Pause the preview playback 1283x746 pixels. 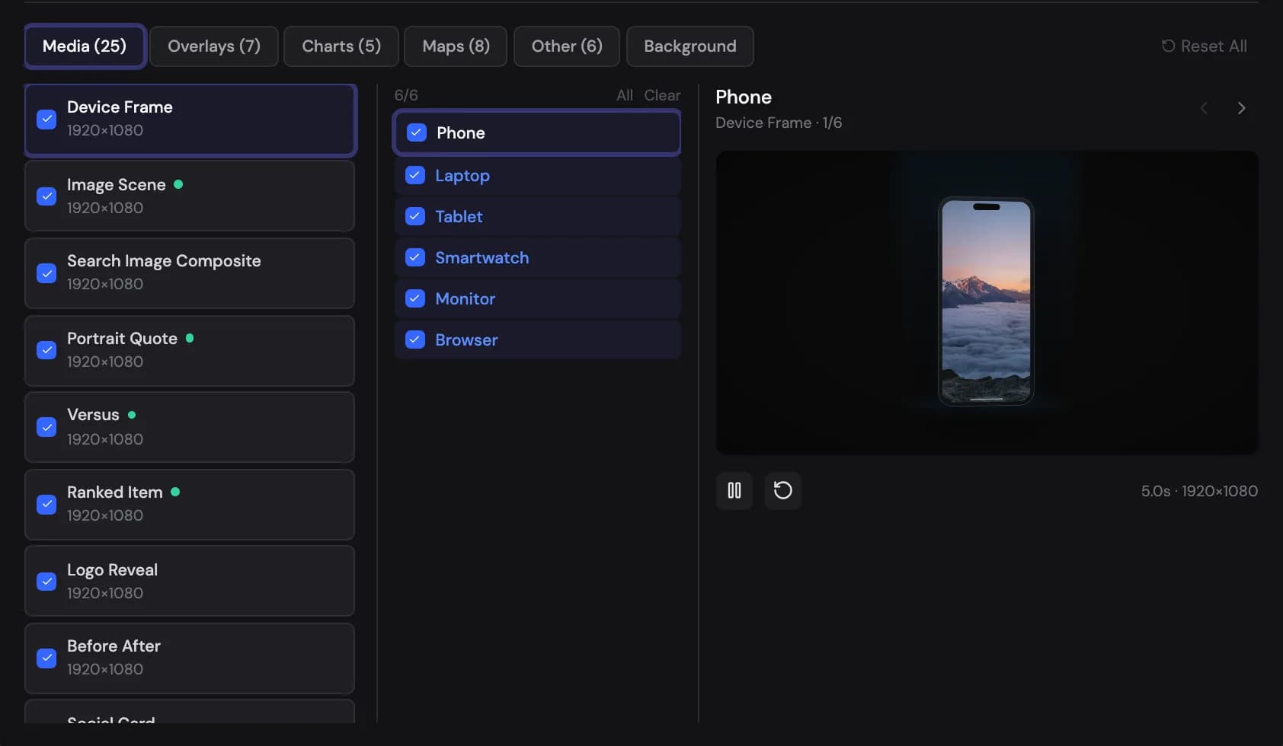[734, 490]
